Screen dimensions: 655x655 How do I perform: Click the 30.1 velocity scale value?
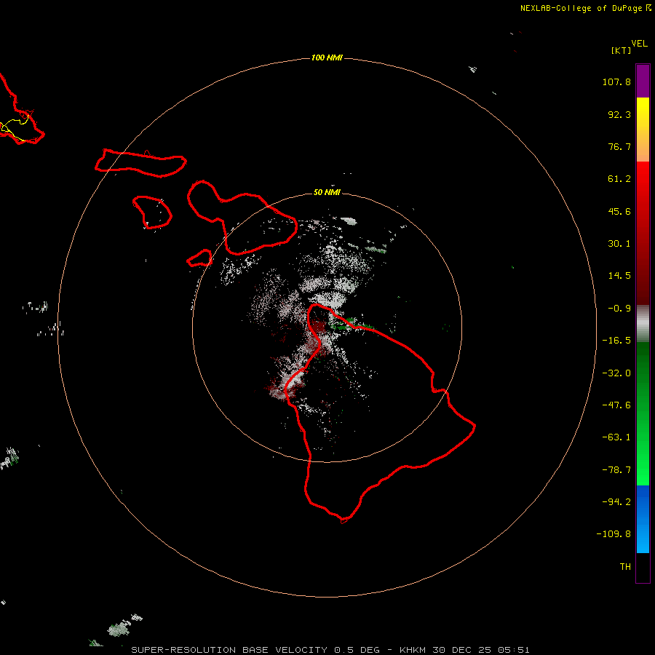[x=619, y=244]
